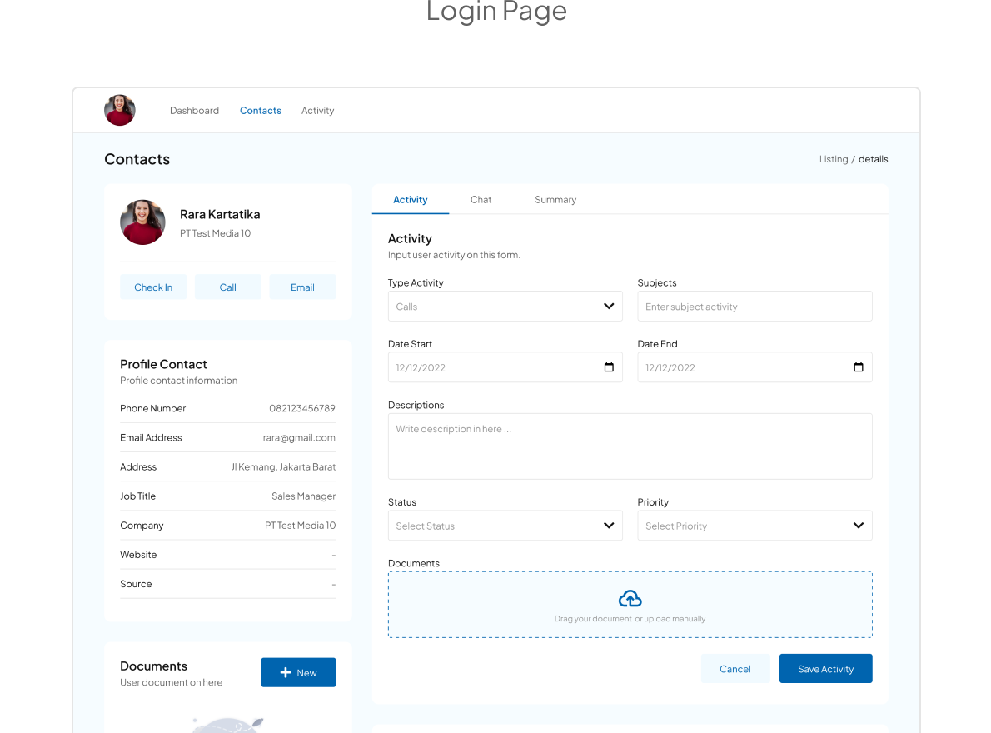Click the Email button for the contact
This screenshot has width=991, height=733.
302,287
